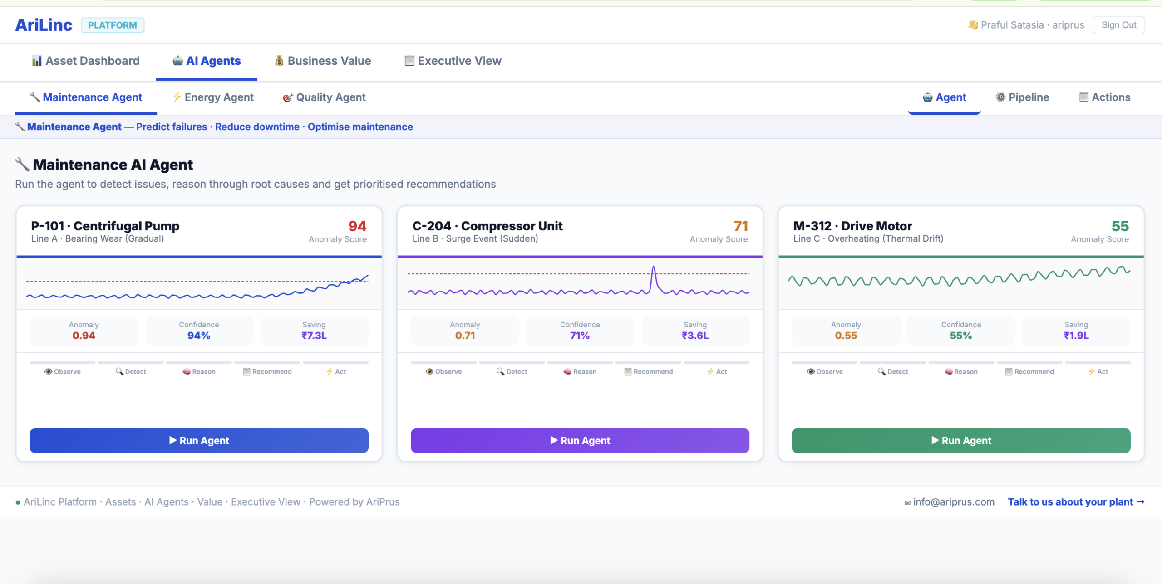Screen dimensions: 1162x584
Task: Click the Detect magnifier icon on C-204 card
Action: coord(500,371)
